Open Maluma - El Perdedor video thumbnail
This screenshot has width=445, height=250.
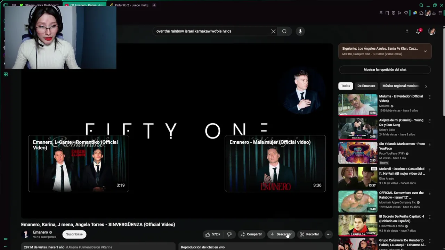click(x=358, y=105)
